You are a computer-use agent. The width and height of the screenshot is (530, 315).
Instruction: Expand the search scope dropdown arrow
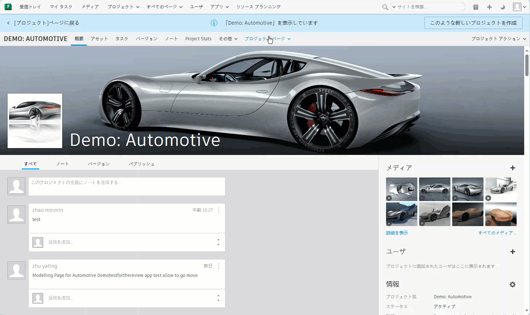pyautogui.click(x=394, y=7)
